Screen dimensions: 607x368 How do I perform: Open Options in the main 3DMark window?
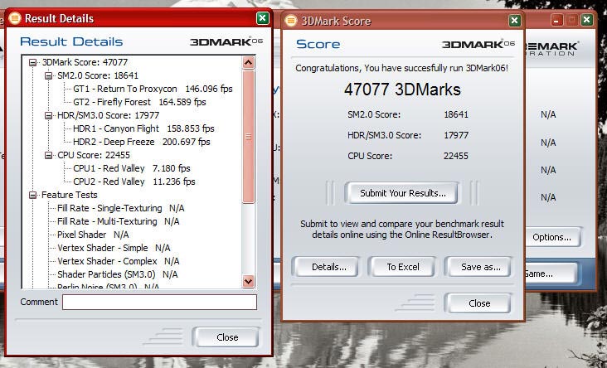tap(551, 237)
